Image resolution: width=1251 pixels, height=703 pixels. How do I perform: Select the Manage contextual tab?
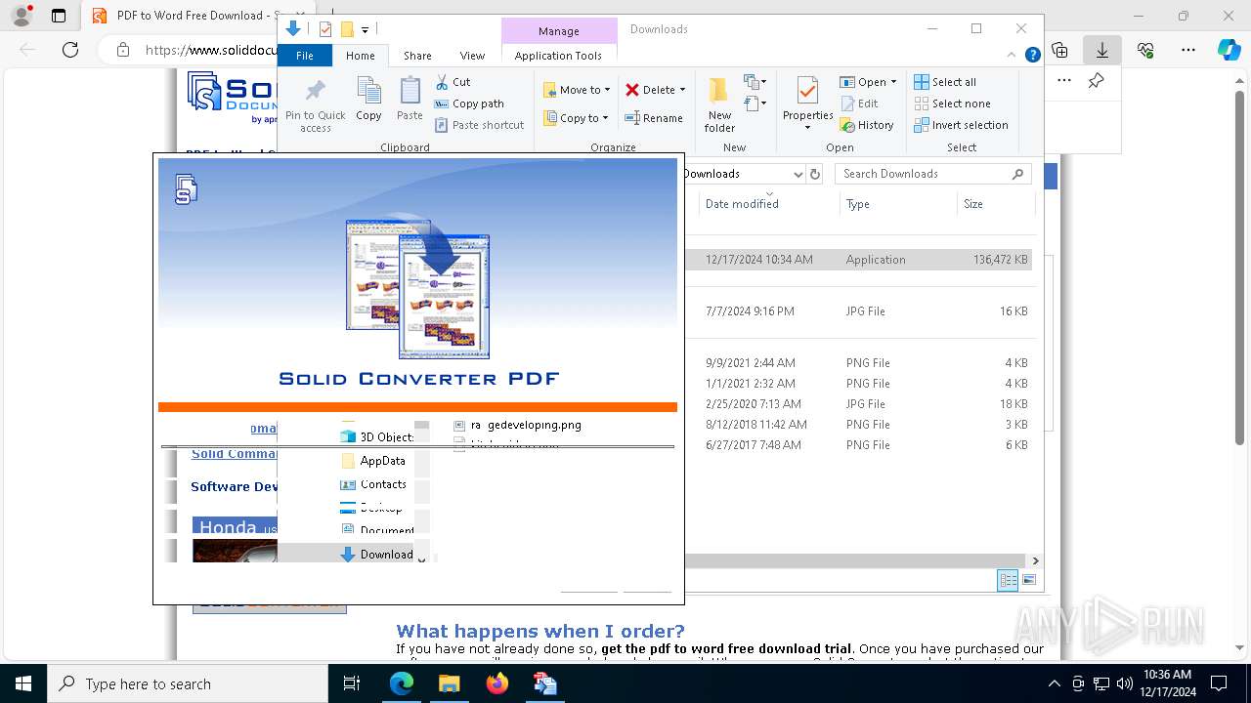coord(559,31)
